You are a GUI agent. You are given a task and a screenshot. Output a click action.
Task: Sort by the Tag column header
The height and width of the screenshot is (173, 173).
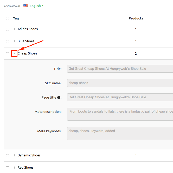click(16, 18)
